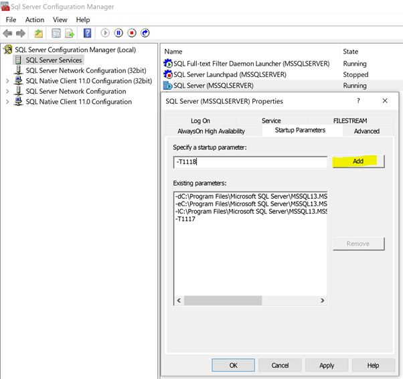Select SQL Server Services tree label
403x379 pixels.
pyautogui.click(x=54, y=60)
